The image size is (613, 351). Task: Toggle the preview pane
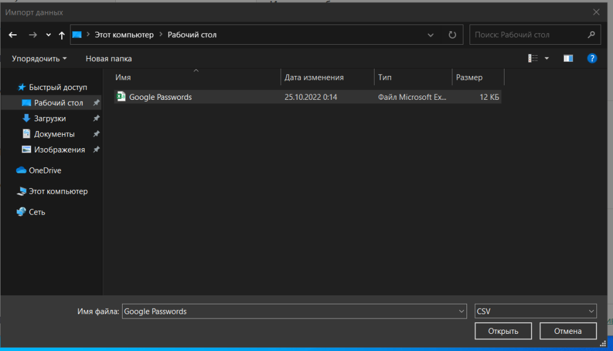[x=568, y=58]
